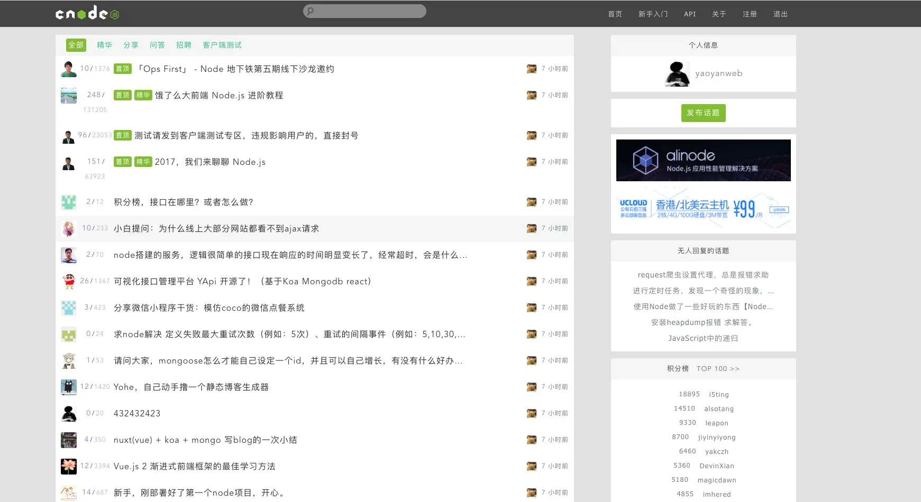Switch to the 精华 tab
The width and height of the screenshot is (921, 502).
104,45
